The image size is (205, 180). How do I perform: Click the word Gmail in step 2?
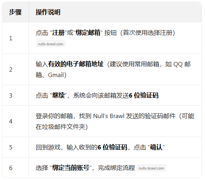(56, 75)
